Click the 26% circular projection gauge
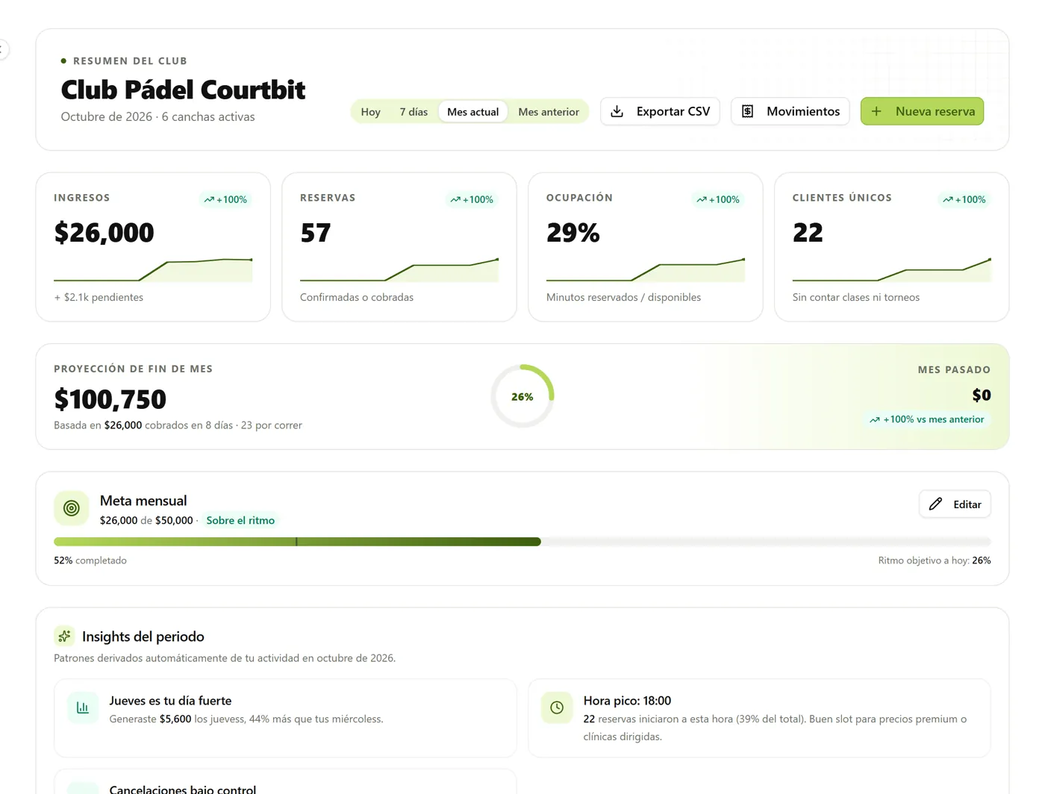 click(x=522, y=396)
